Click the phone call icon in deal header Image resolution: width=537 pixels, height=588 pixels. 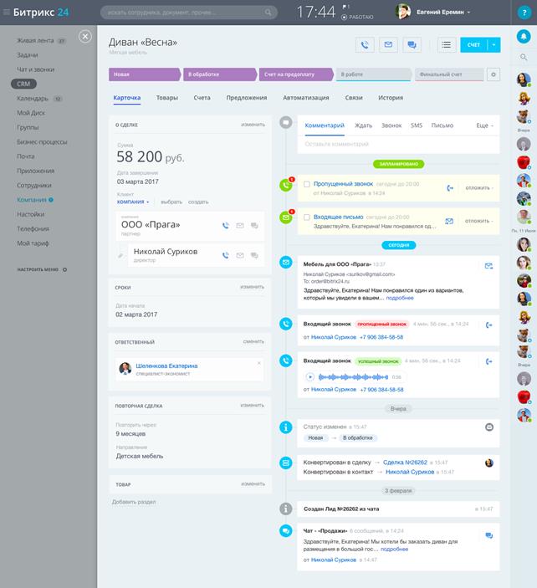[x=365, y=45]
